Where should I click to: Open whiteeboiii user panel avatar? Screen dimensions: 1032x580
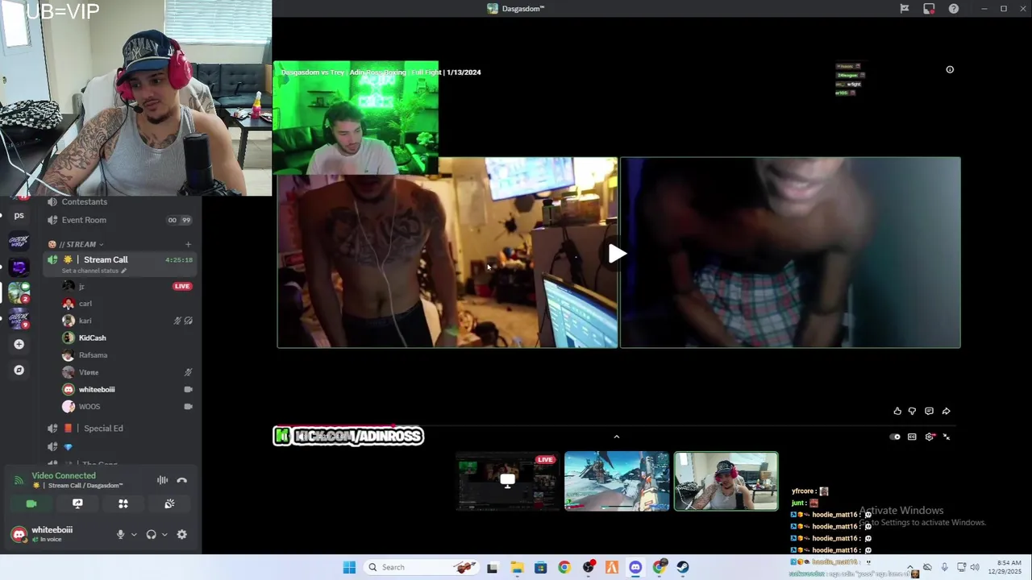tap(19, 534)
